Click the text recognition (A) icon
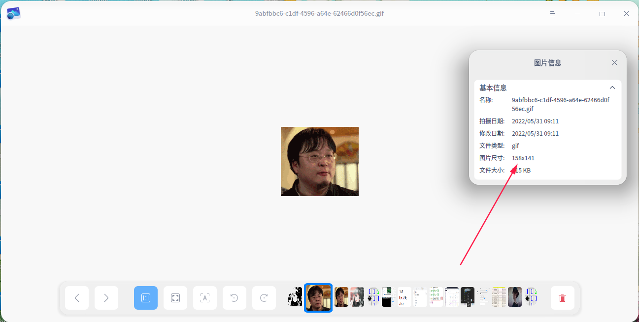The image size is (639, 322). [205, 298]
